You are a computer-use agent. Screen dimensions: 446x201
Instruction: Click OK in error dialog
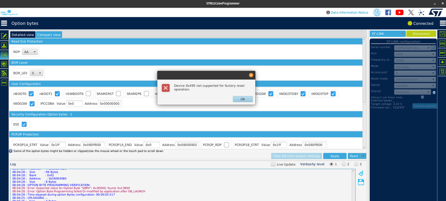(242, 99)
